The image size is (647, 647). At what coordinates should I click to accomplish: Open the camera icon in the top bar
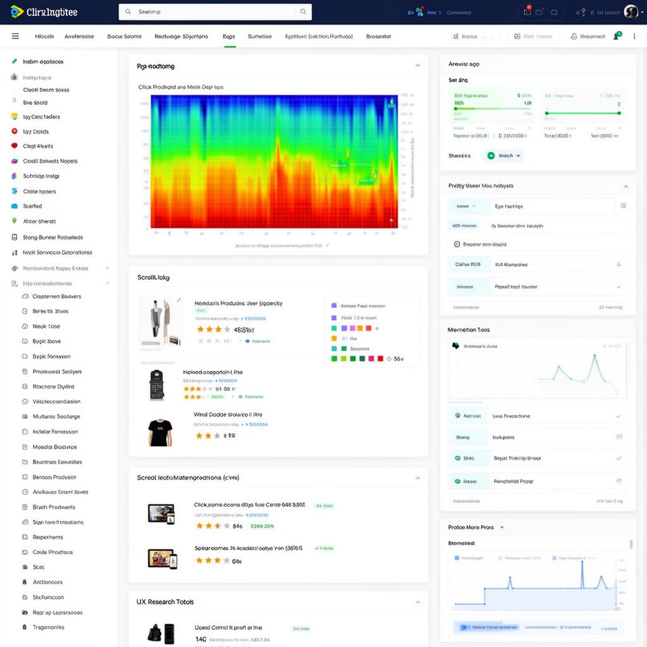pos(538,12)
